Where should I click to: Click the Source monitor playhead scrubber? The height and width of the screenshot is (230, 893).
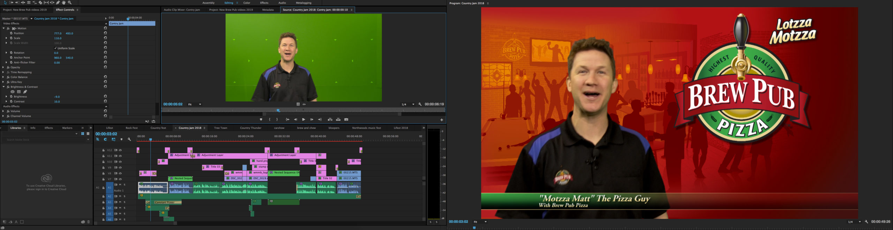[278, 110]
